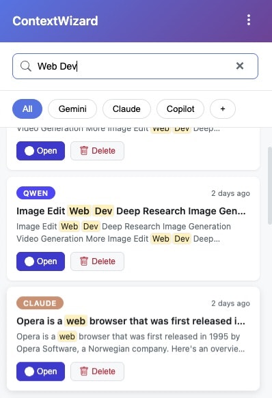Open the partially visible top card

(41, 151)
